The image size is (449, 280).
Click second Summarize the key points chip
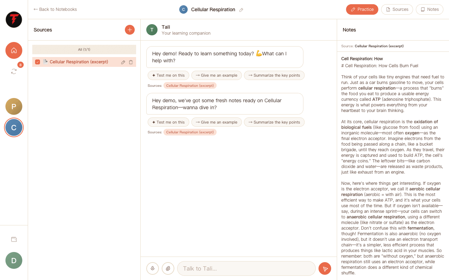(274, 122)
